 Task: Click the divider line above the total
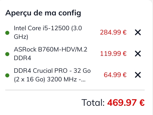pos(75,90)
